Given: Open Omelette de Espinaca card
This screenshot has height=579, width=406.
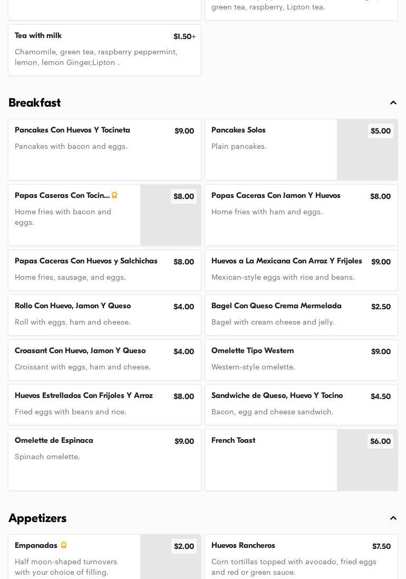Looking at the screenshot, I should point(104,460).
